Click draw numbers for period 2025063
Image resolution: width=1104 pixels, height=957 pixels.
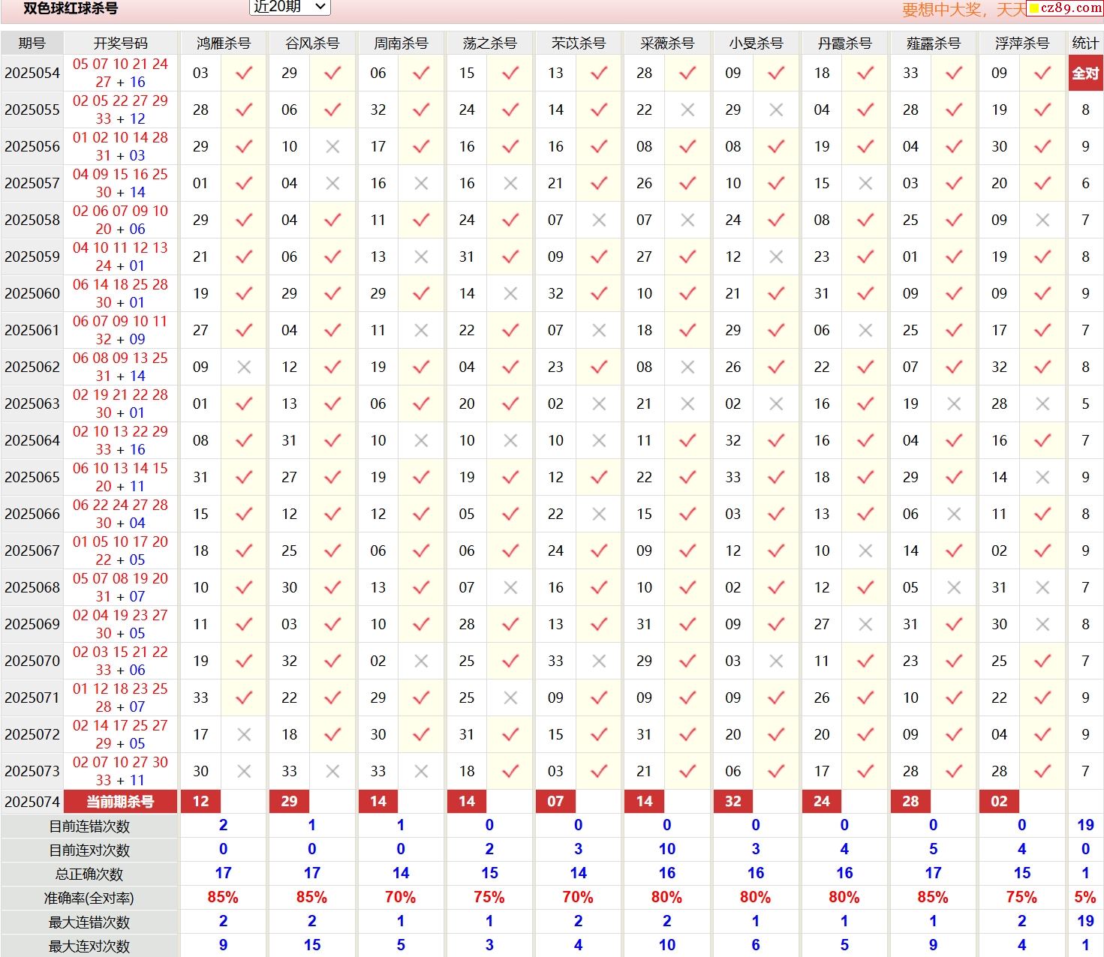click(x=120, y=404)
